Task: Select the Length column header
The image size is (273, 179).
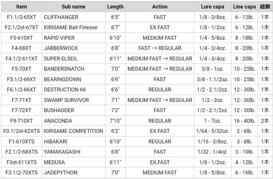Action: 115,7
